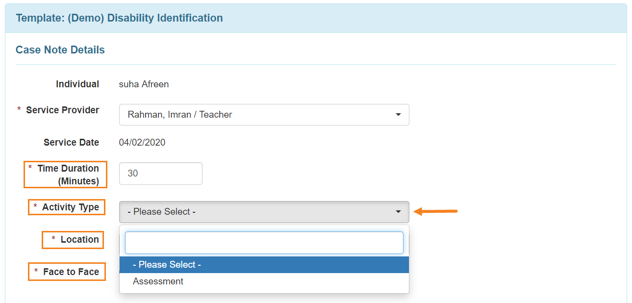Open the Service Provider dropdown
The width and height of the screenshot is (632, 303).
pos(264,115)
